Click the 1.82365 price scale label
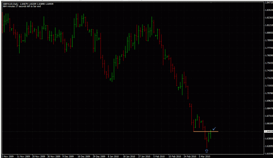 pos(269,17)
